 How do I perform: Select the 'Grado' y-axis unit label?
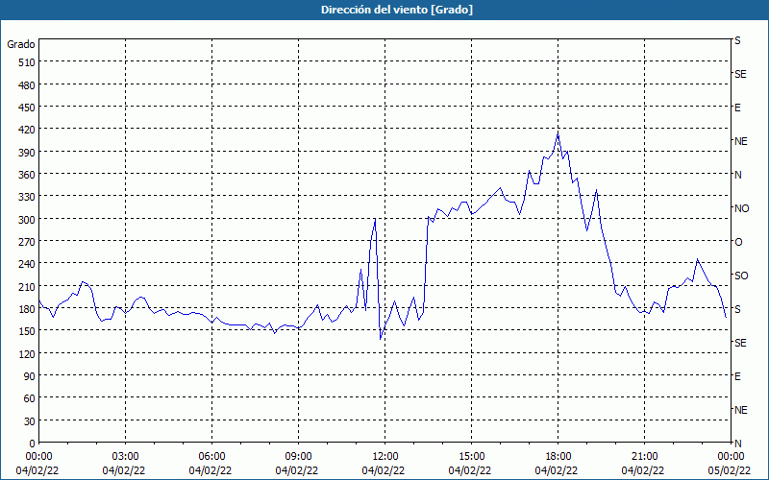tap(21, 44)
